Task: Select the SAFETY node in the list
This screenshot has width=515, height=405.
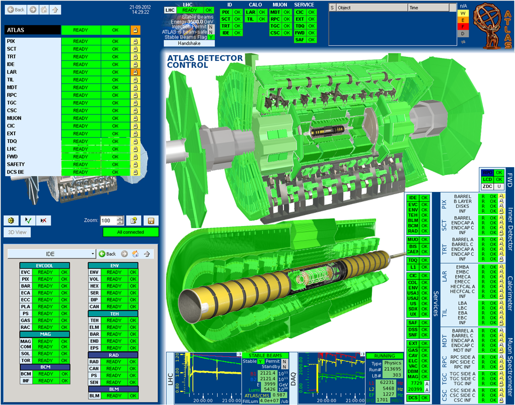Action: (16, 164)
